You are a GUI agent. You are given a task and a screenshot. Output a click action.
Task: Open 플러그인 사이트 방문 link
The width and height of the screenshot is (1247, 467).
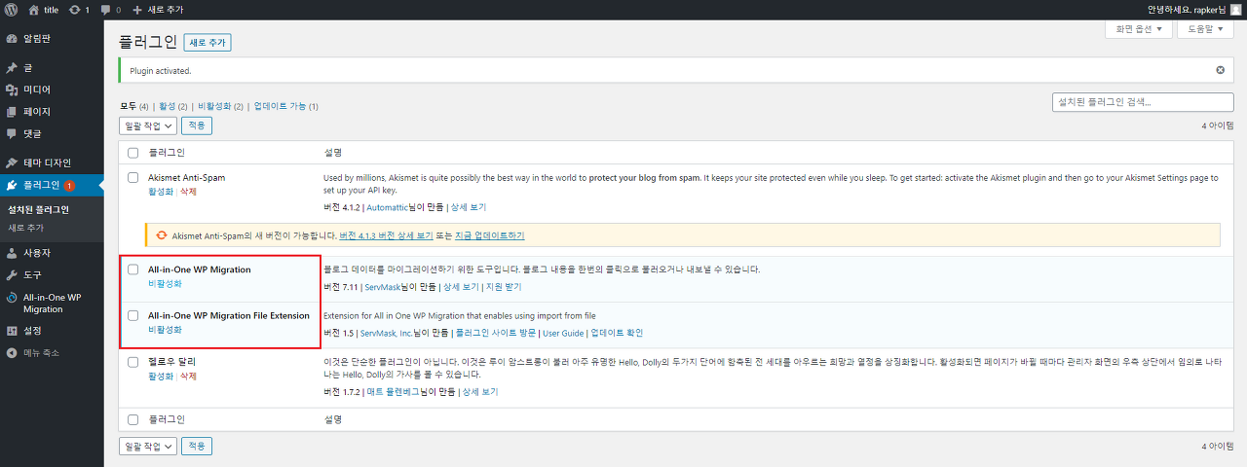point(496,333)
